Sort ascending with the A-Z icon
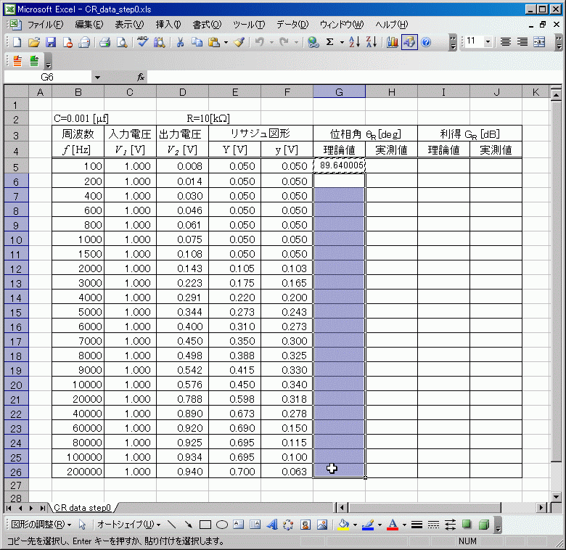The width and height of the screenshot is (566, 550). click(x=354, y=42)
